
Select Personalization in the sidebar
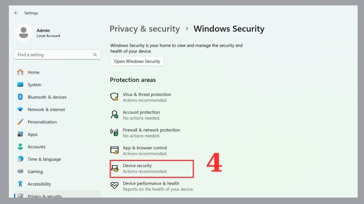[42, 122]
